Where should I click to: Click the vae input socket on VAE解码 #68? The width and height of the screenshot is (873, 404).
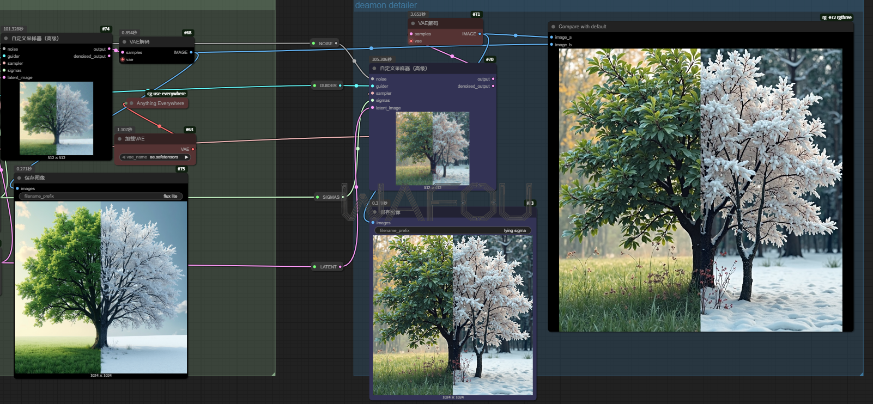coord(123,59)
